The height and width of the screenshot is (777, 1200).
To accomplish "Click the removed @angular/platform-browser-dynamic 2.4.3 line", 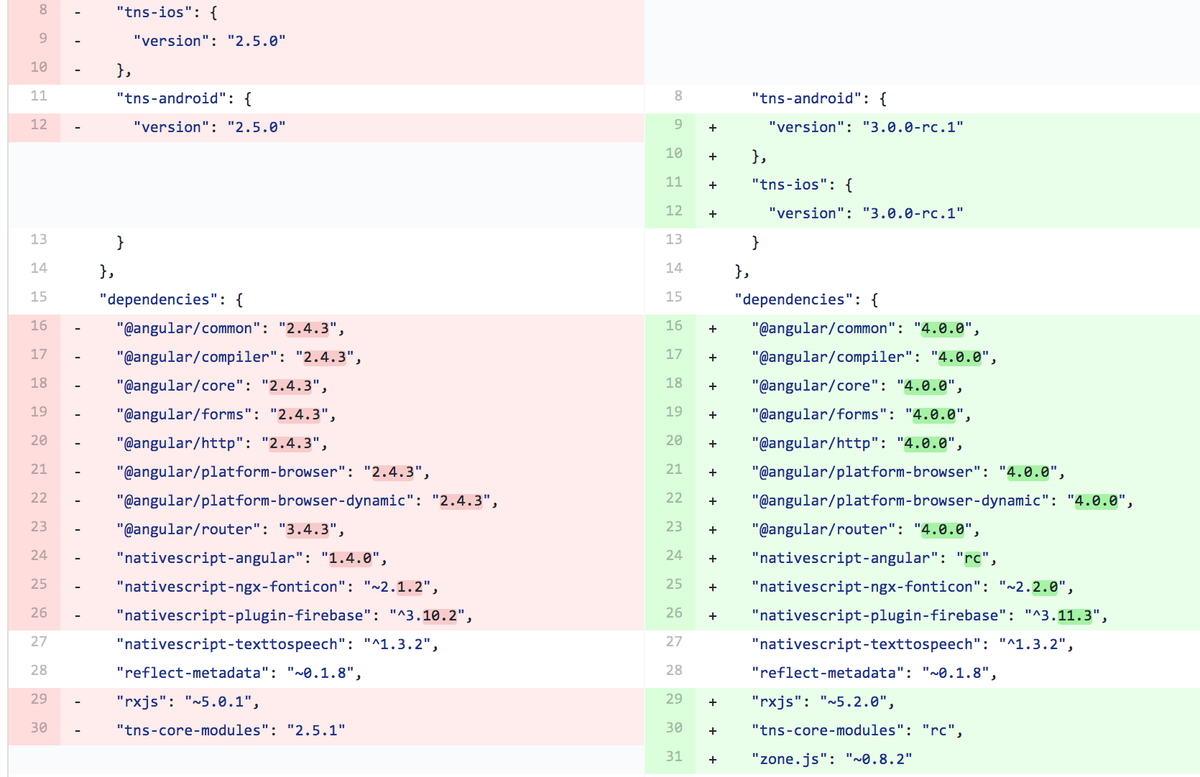I will pyautogui.click(x=307, y=501).
